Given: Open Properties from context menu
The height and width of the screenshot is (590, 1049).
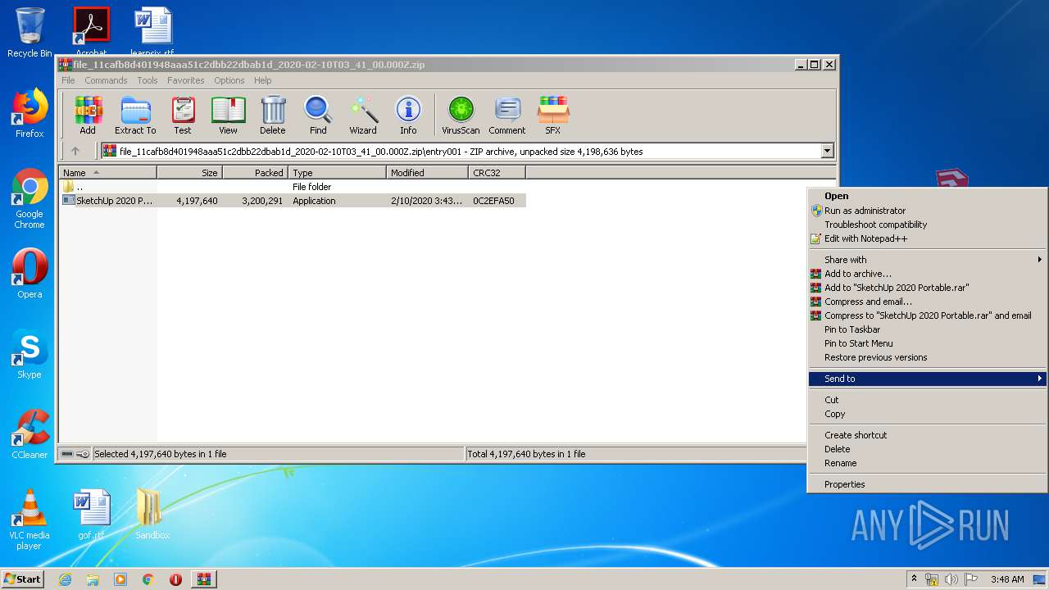Looking at the screenshot, I should 928,484.
